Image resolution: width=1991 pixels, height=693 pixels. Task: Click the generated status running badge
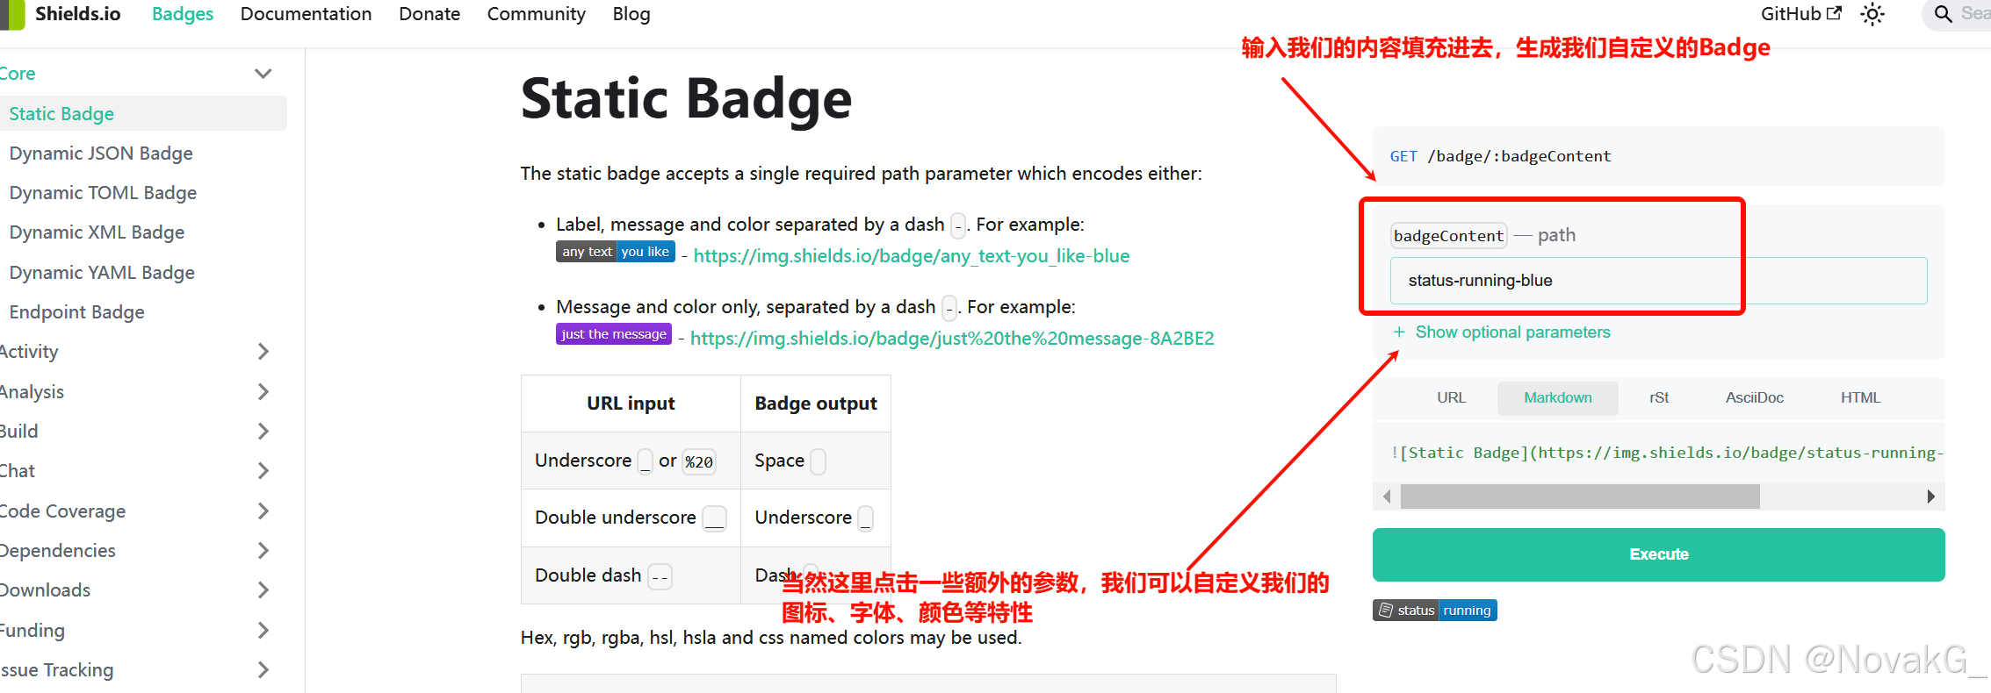coord(1435,611)
